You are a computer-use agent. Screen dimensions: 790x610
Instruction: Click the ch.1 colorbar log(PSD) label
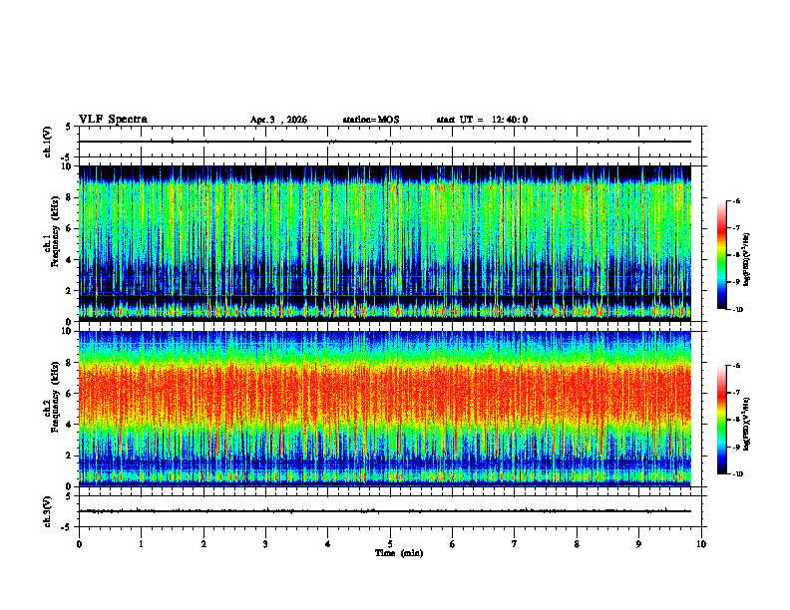(x=747, y=260)
